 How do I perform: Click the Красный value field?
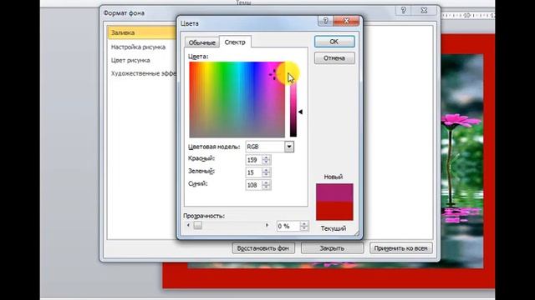coord(253,160)
